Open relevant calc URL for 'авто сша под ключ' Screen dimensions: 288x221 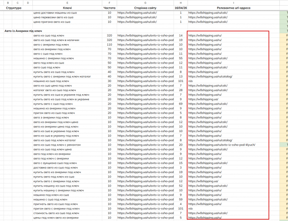[208, 67]
